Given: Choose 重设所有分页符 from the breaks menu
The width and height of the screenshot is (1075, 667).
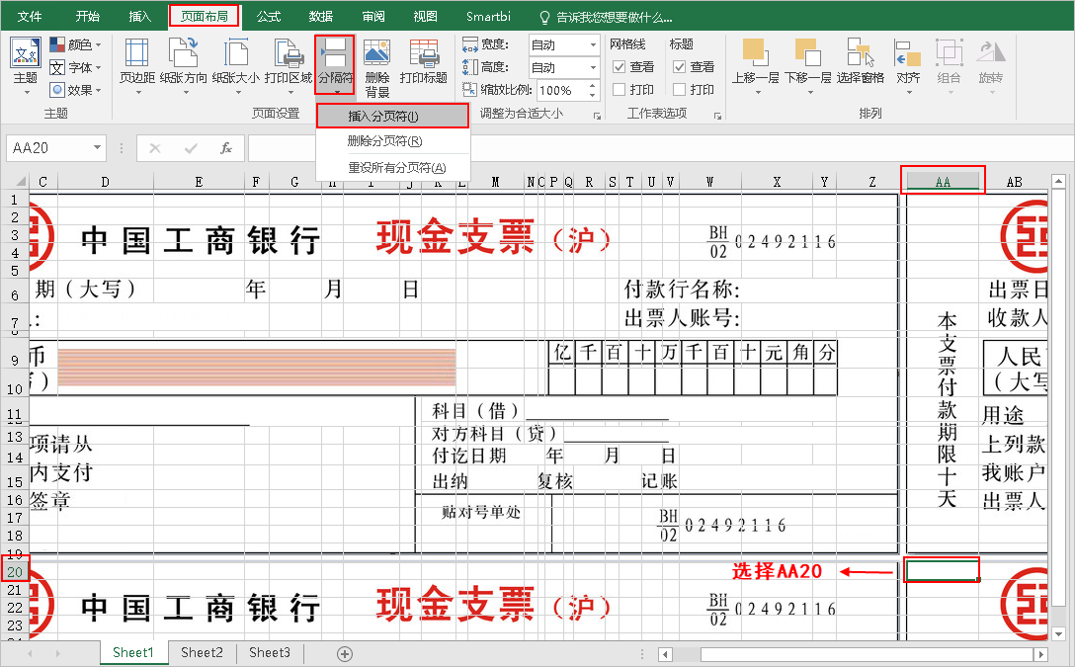Looking at the screenshot, I should pos(393,167).
